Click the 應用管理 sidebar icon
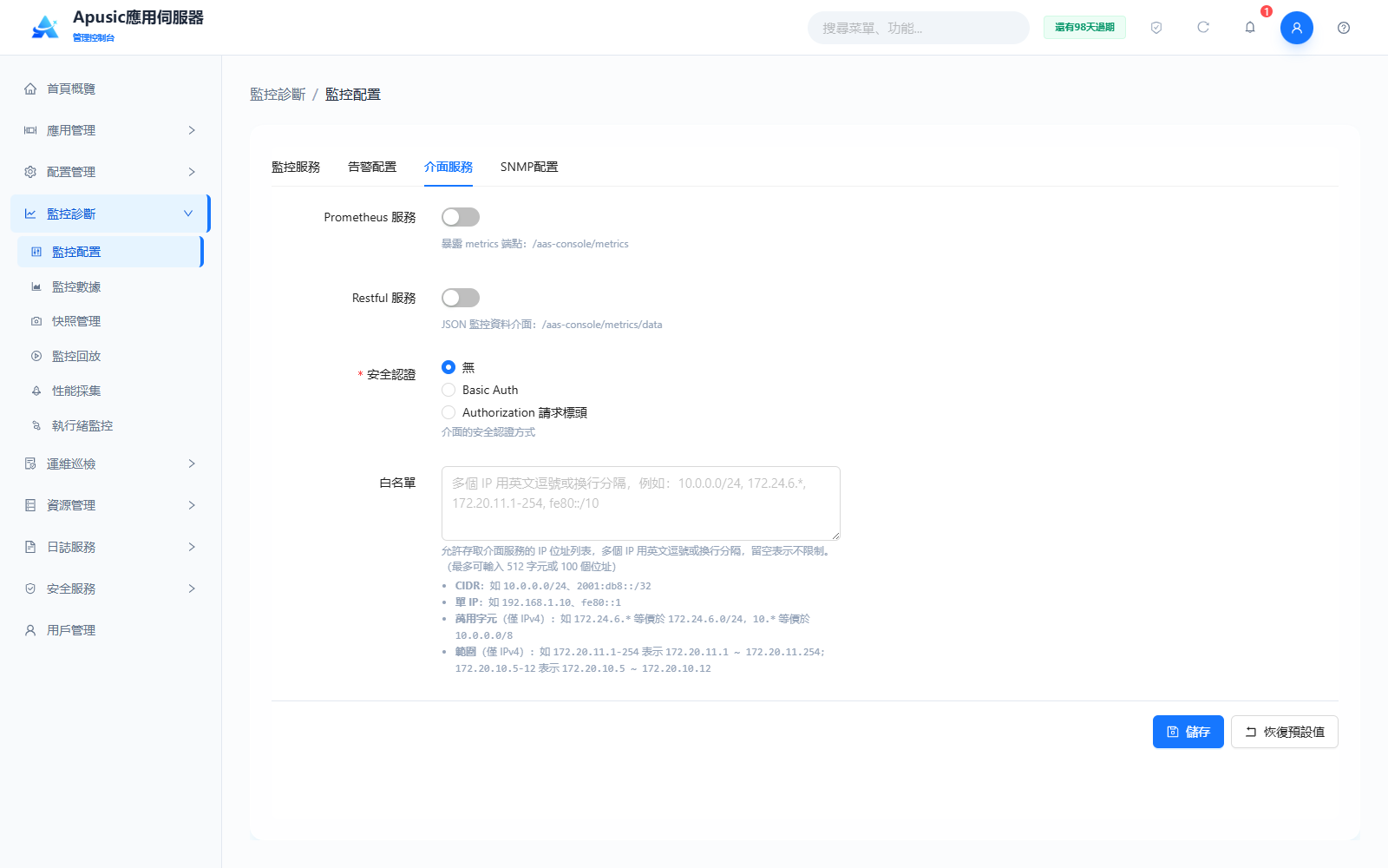The image size is (1388, 868). point(30,130)
